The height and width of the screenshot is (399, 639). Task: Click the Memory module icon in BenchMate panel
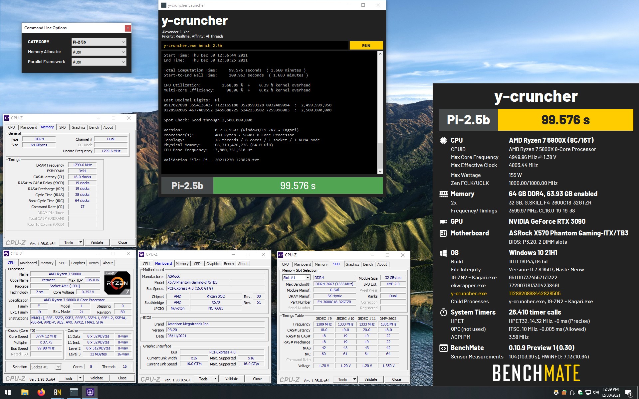pos(443,194)
